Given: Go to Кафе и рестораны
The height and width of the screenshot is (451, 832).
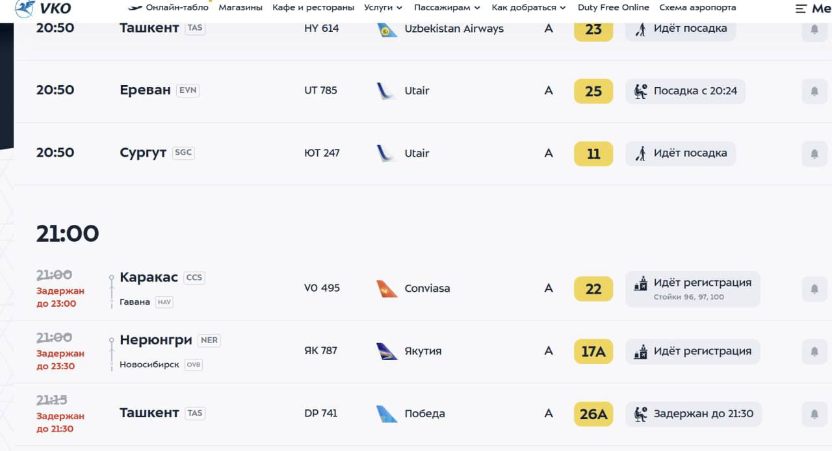Looking at the screenshot, I should (x=313, y=8).
